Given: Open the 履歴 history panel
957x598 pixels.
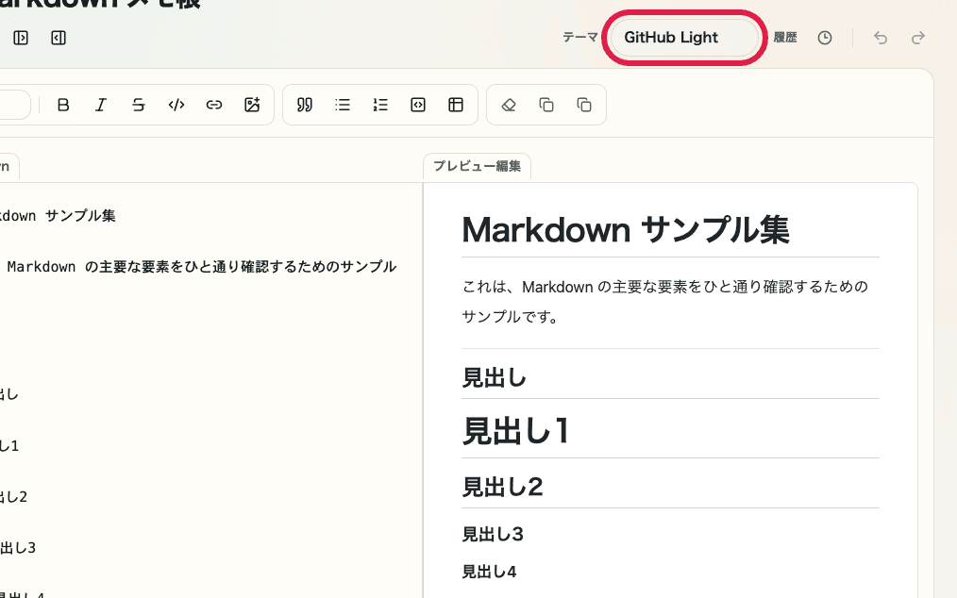Looking at the screenshot, I should pyautogui.click(x=785, y=38).
